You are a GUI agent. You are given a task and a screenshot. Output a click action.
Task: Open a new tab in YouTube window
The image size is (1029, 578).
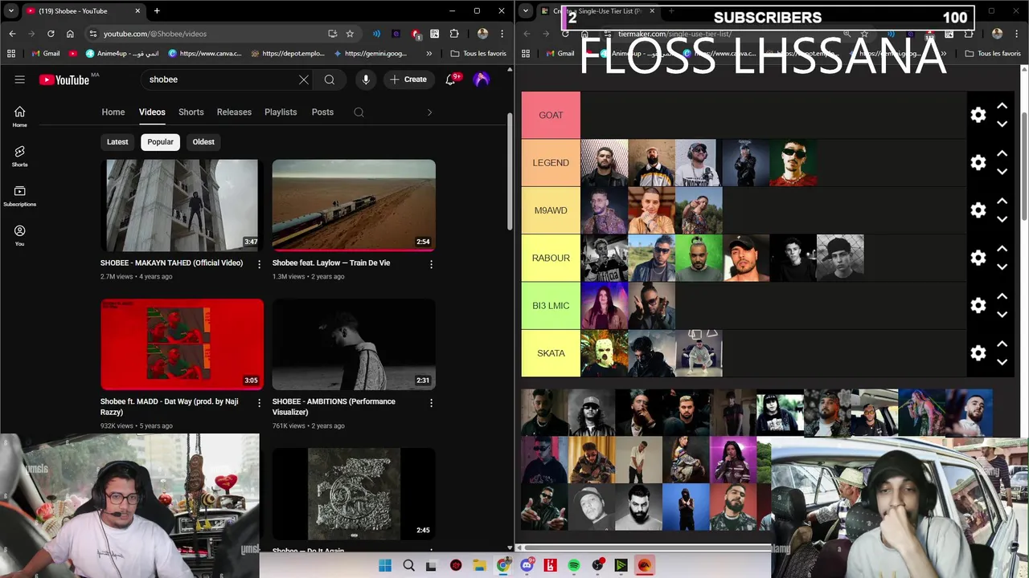pyautogui.click(x=157, y=11)
